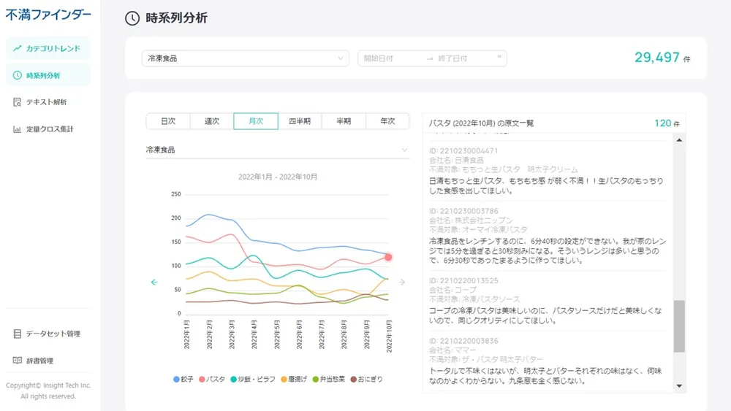This screenshot has height=411, width=731.
Task: Click the 2022年1月 - 2022年10月 chart title
Action: (x=278, y=177)
